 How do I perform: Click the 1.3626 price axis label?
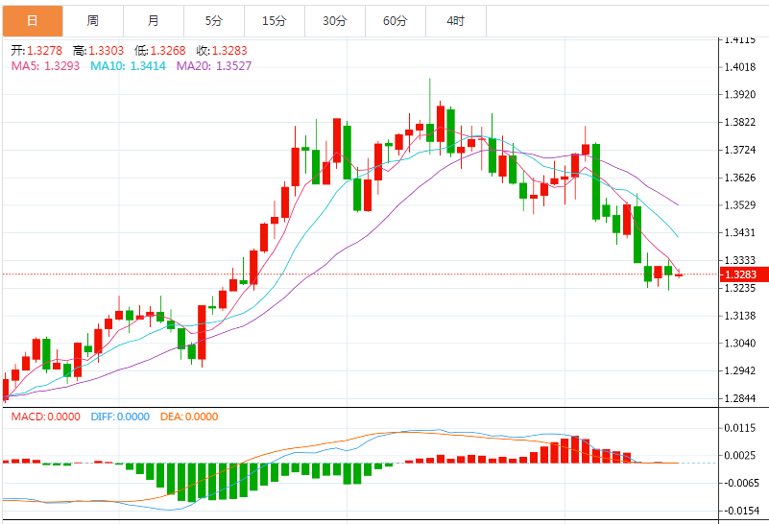[740, 178]
